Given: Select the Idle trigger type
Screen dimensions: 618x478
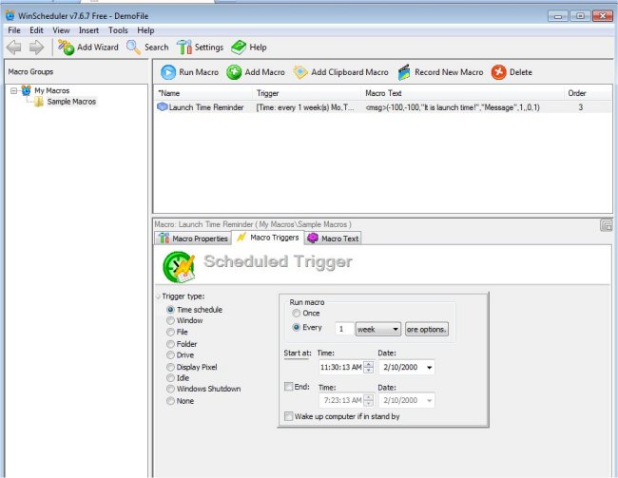Looking at the screenshot, I should (x=170, y=378).
